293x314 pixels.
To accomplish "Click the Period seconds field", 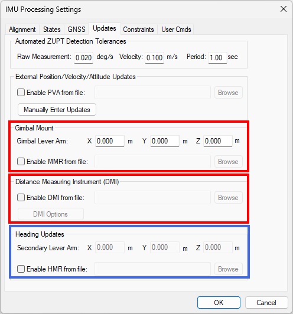I will coord(217,58).
